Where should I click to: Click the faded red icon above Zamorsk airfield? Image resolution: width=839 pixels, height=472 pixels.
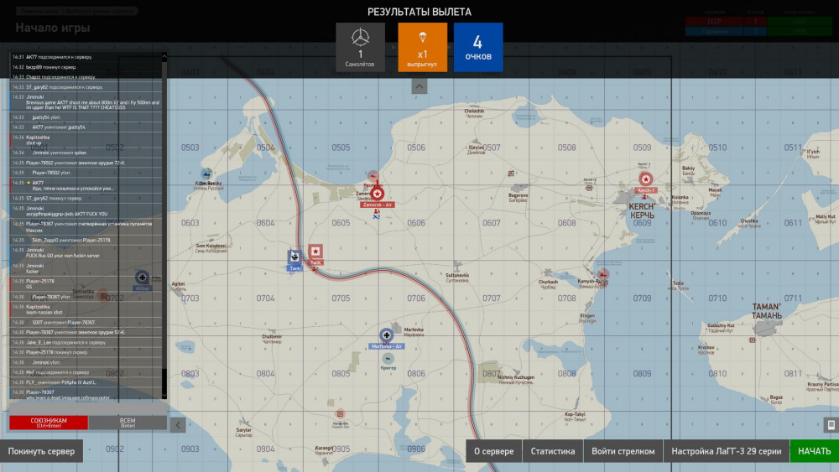coord(373,175)
